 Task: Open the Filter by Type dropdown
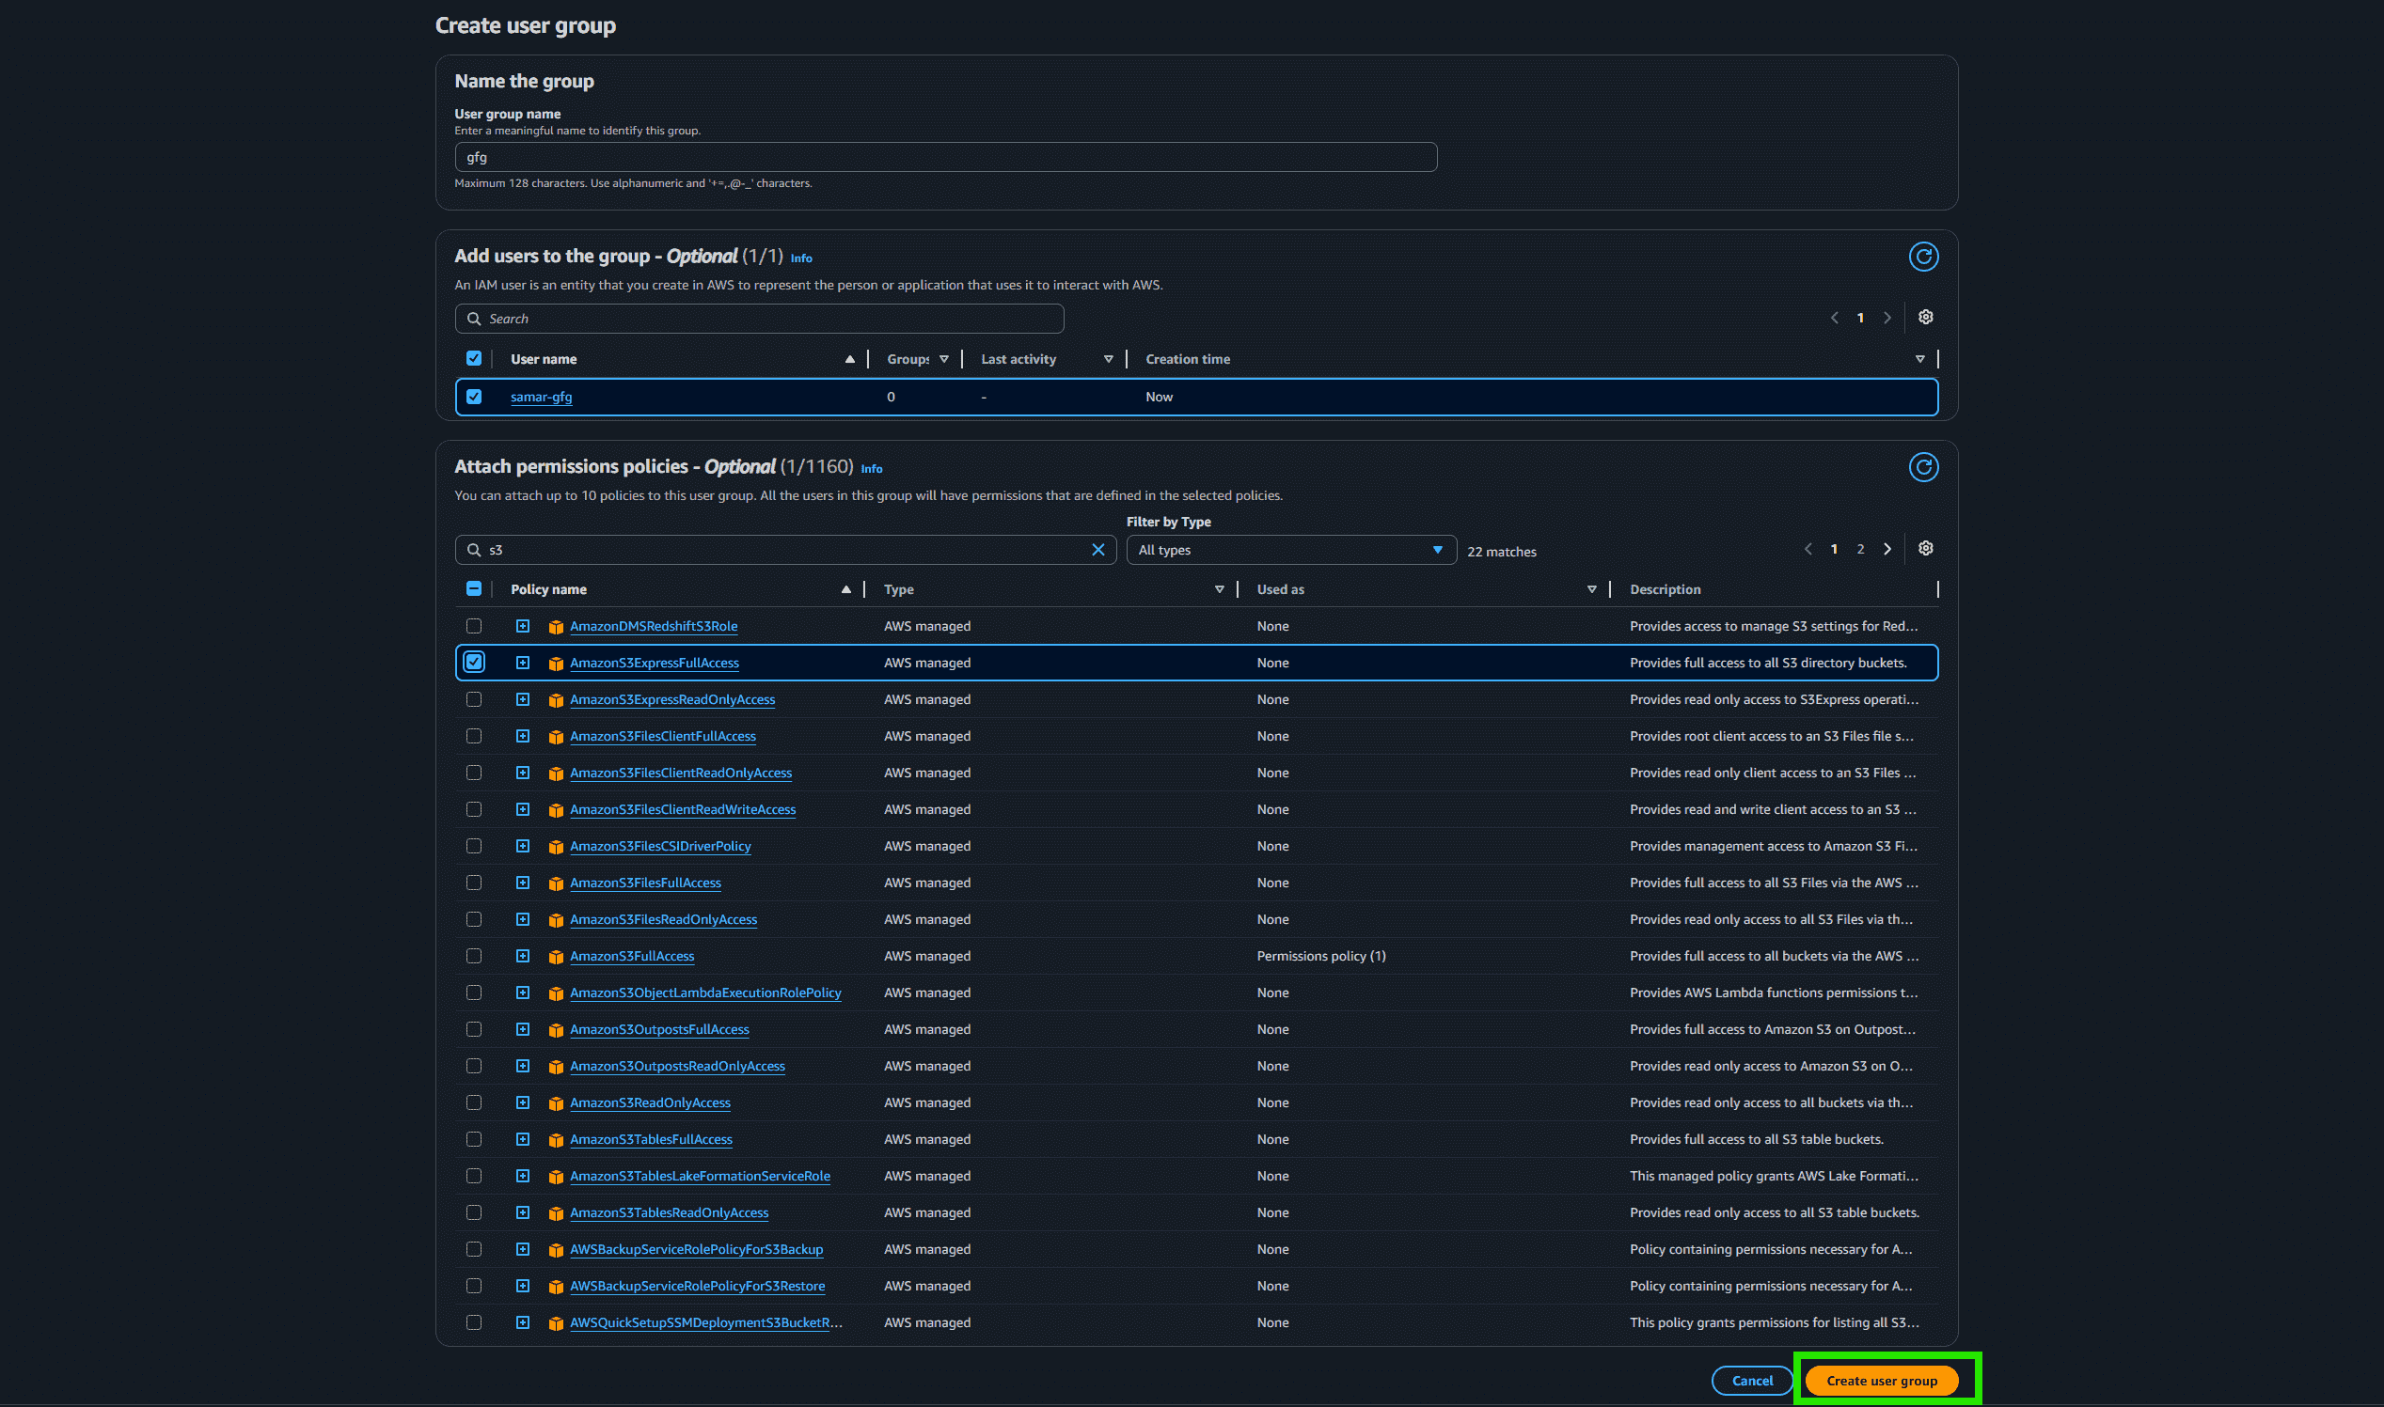click(1290, 550)
